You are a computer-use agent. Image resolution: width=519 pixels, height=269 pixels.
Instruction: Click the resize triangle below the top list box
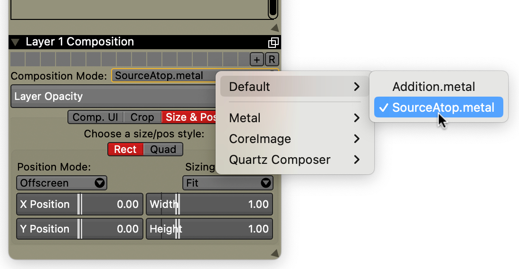pos(274,27)
